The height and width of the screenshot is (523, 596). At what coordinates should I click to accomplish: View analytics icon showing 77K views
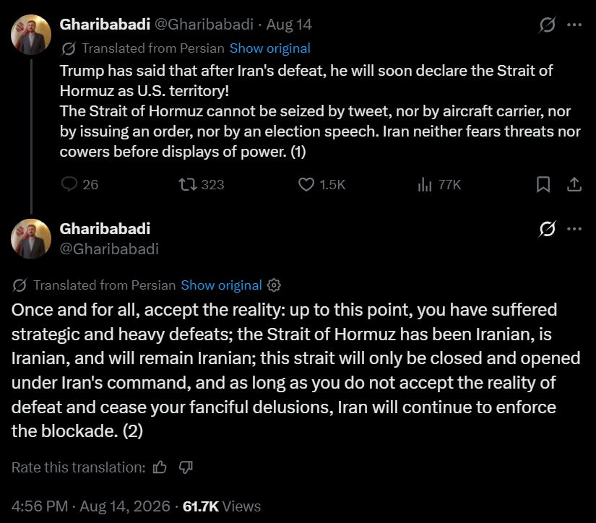pos(425,184)
